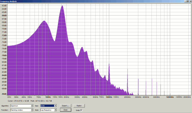Expand the Size dropdown set to 2048
Screen dimensions: 192x113
pyautogui.click(x=49, y=106)
